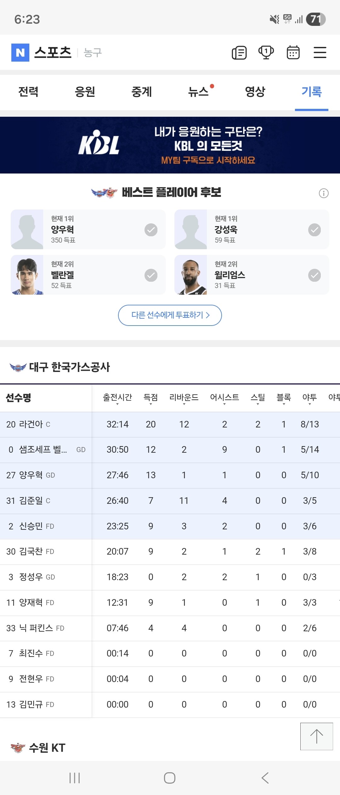The image size is (340, 795).
Task: Tap the KBL MY팀 subscription banner
Action: (170, 145)
